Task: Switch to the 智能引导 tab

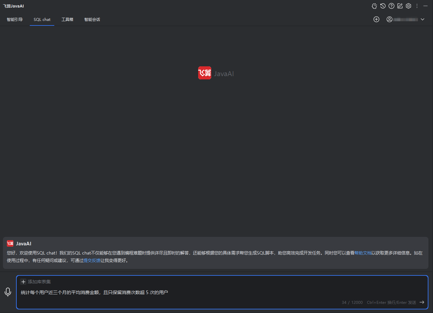Action: 15,20
